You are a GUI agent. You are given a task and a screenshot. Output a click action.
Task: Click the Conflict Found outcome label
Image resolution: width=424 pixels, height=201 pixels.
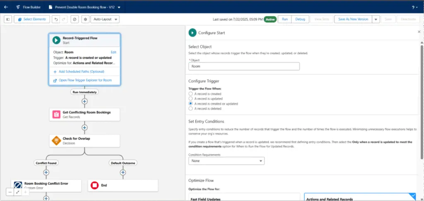(x=46, y=163)
